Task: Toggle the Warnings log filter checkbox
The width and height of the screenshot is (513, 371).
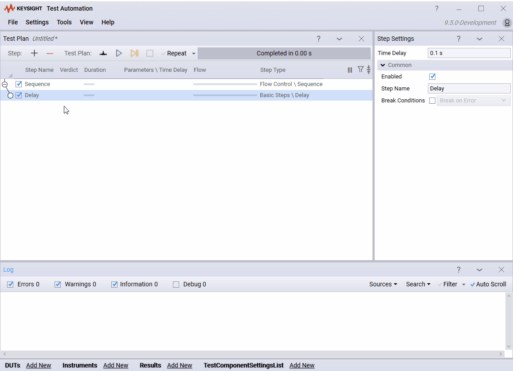Action: (x=58, y=284)
